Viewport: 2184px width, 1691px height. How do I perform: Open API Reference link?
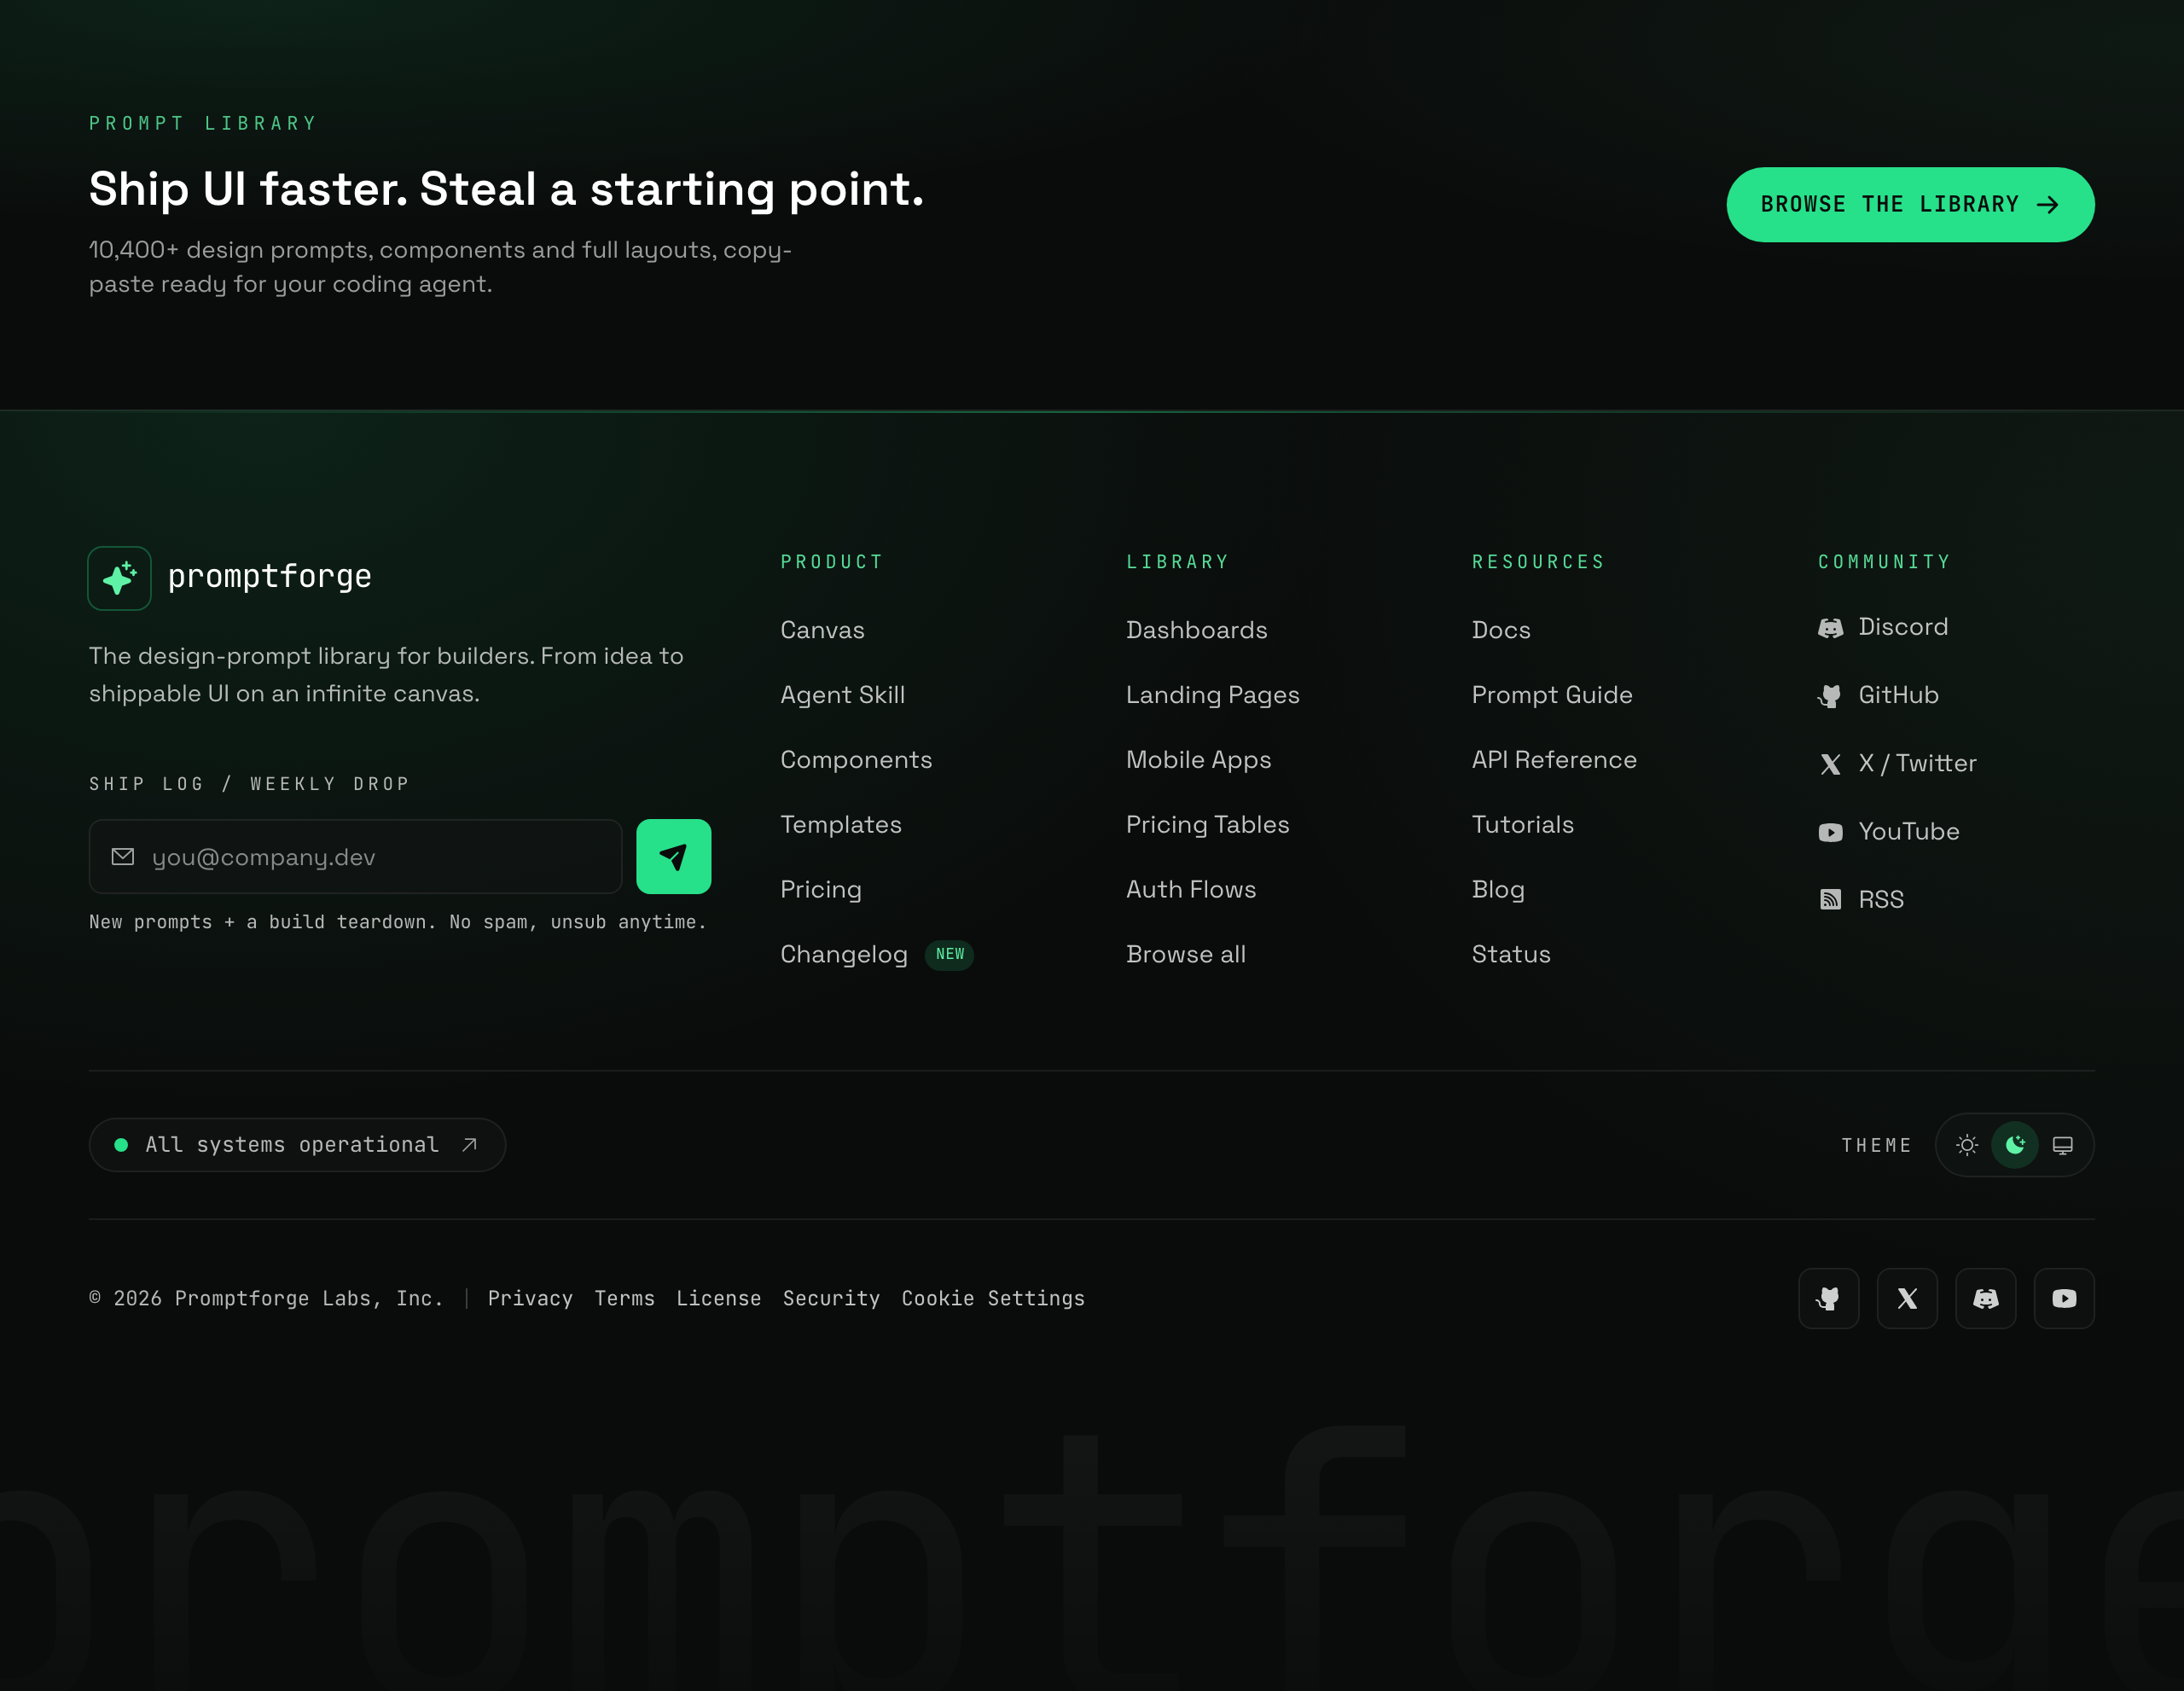(x=1554, y=760)
